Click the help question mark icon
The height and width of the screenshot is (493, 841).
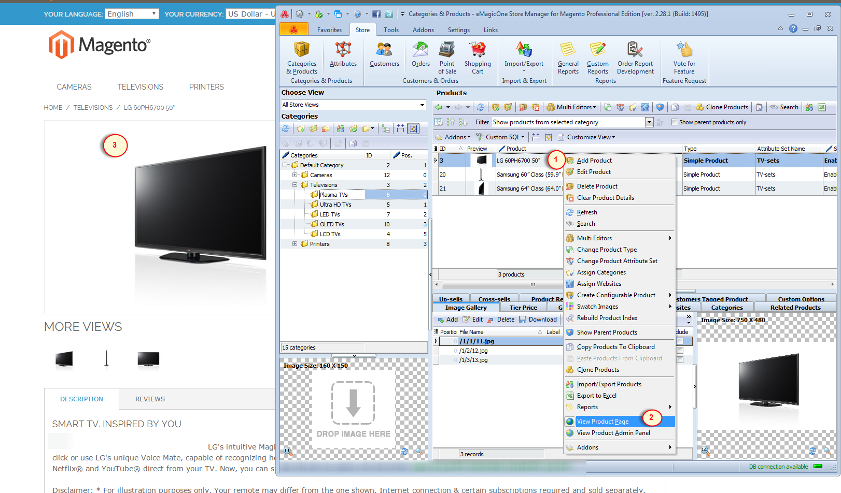coord(793,28)
